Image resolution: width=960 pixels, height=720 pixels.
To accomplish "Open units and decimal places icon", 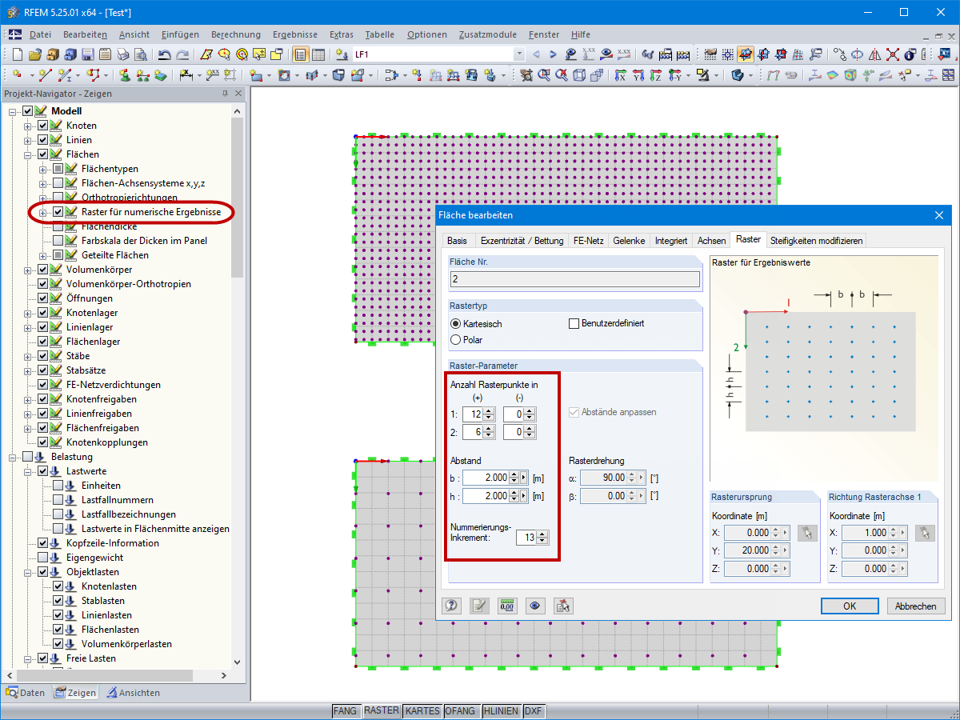I will (x=507, y=606).
